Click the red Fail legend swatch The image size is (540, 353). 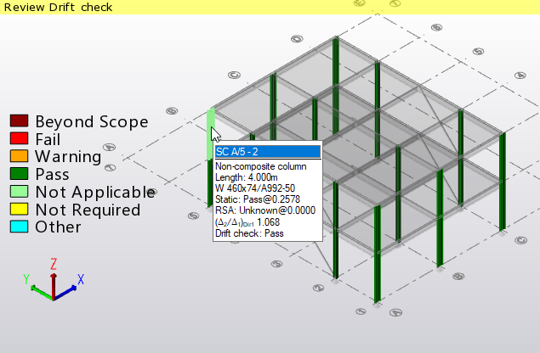19,138
